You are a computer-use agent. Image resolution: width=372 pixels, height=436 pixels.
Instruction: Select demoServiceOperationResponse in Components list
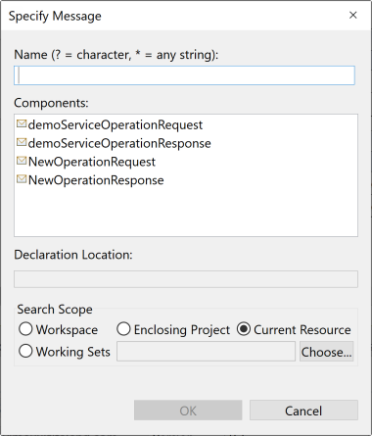[119, 143]
